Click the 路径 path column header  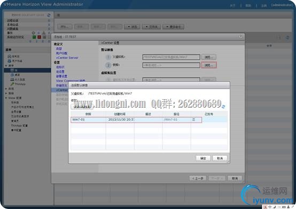176,114
